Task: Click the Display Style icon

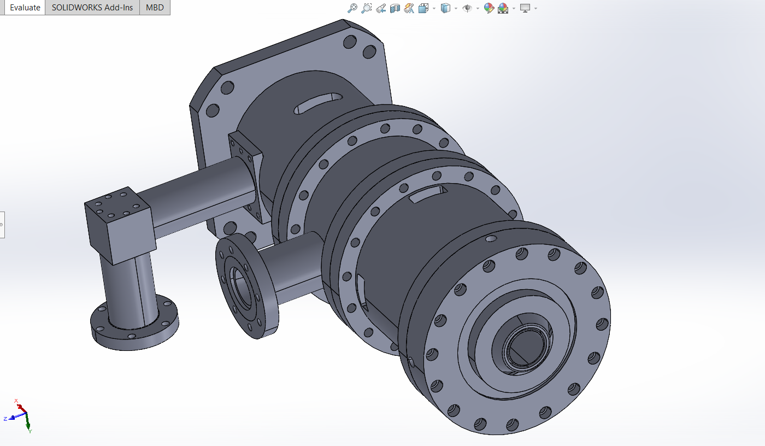Action: (x=445, y=8)
